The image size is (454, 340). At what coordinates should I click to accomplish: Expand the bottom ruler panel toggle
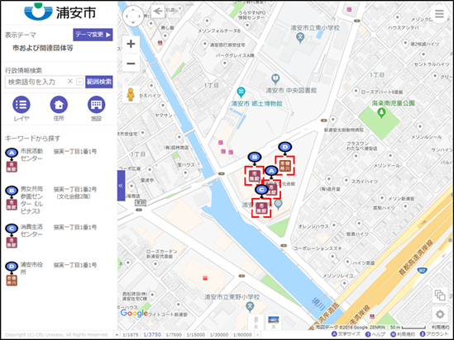point(256,323)
